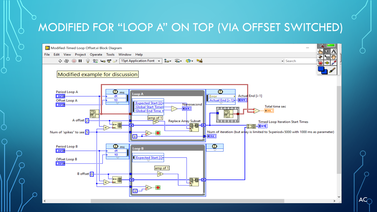Select the Probe tool
The image size is (377, 212).
click(327, 63)
